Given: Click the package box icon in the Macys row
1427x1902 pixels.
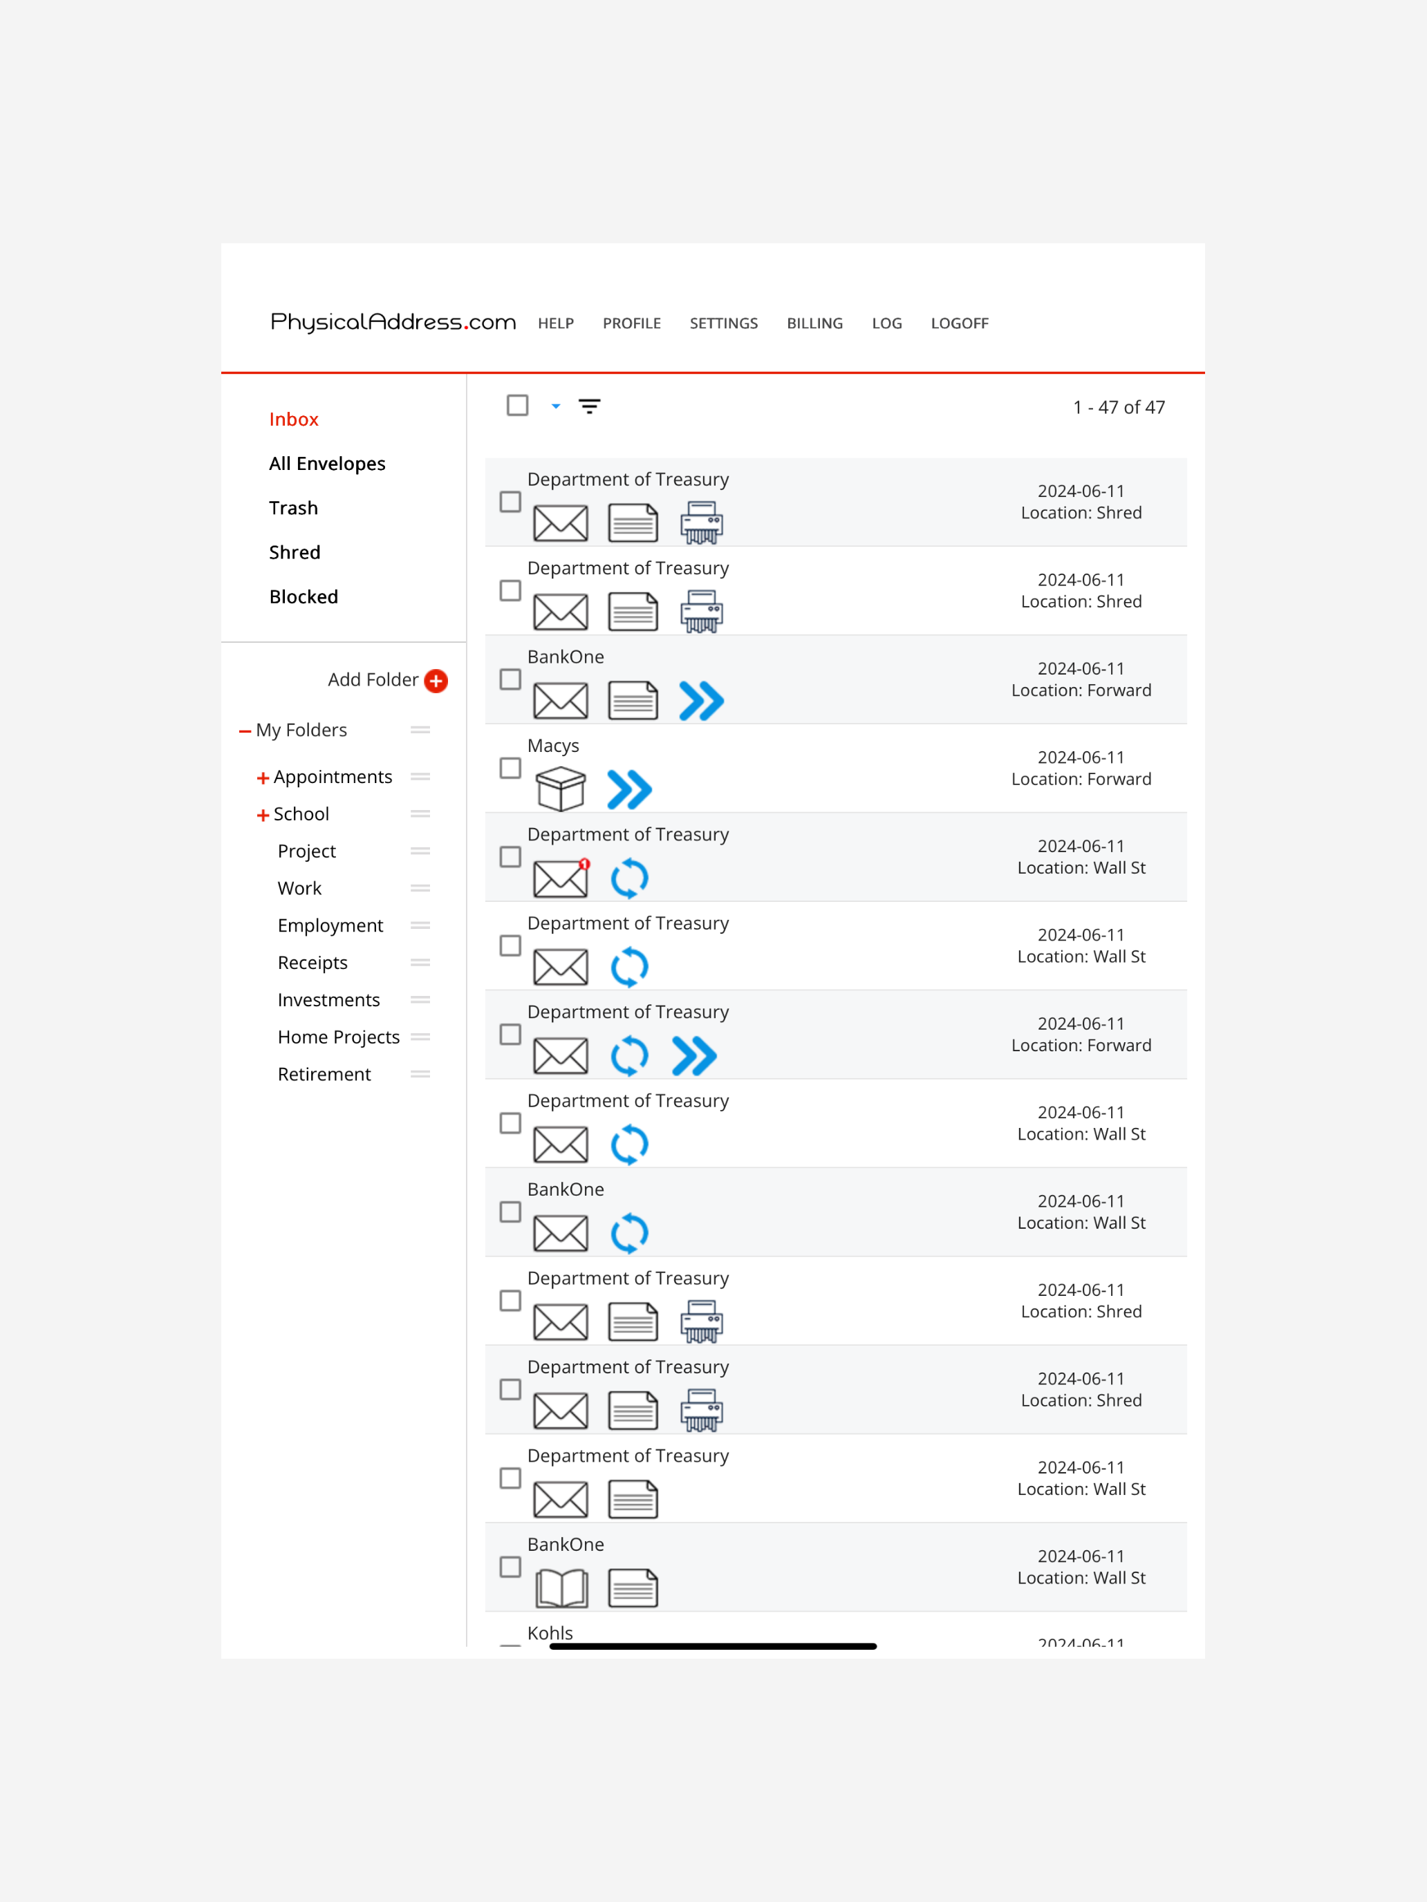Looking at the screenshot, I should [x=561, y=789].
